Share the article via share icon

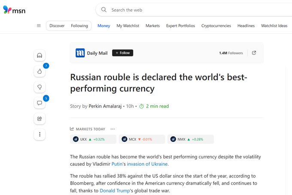point(40,119)
